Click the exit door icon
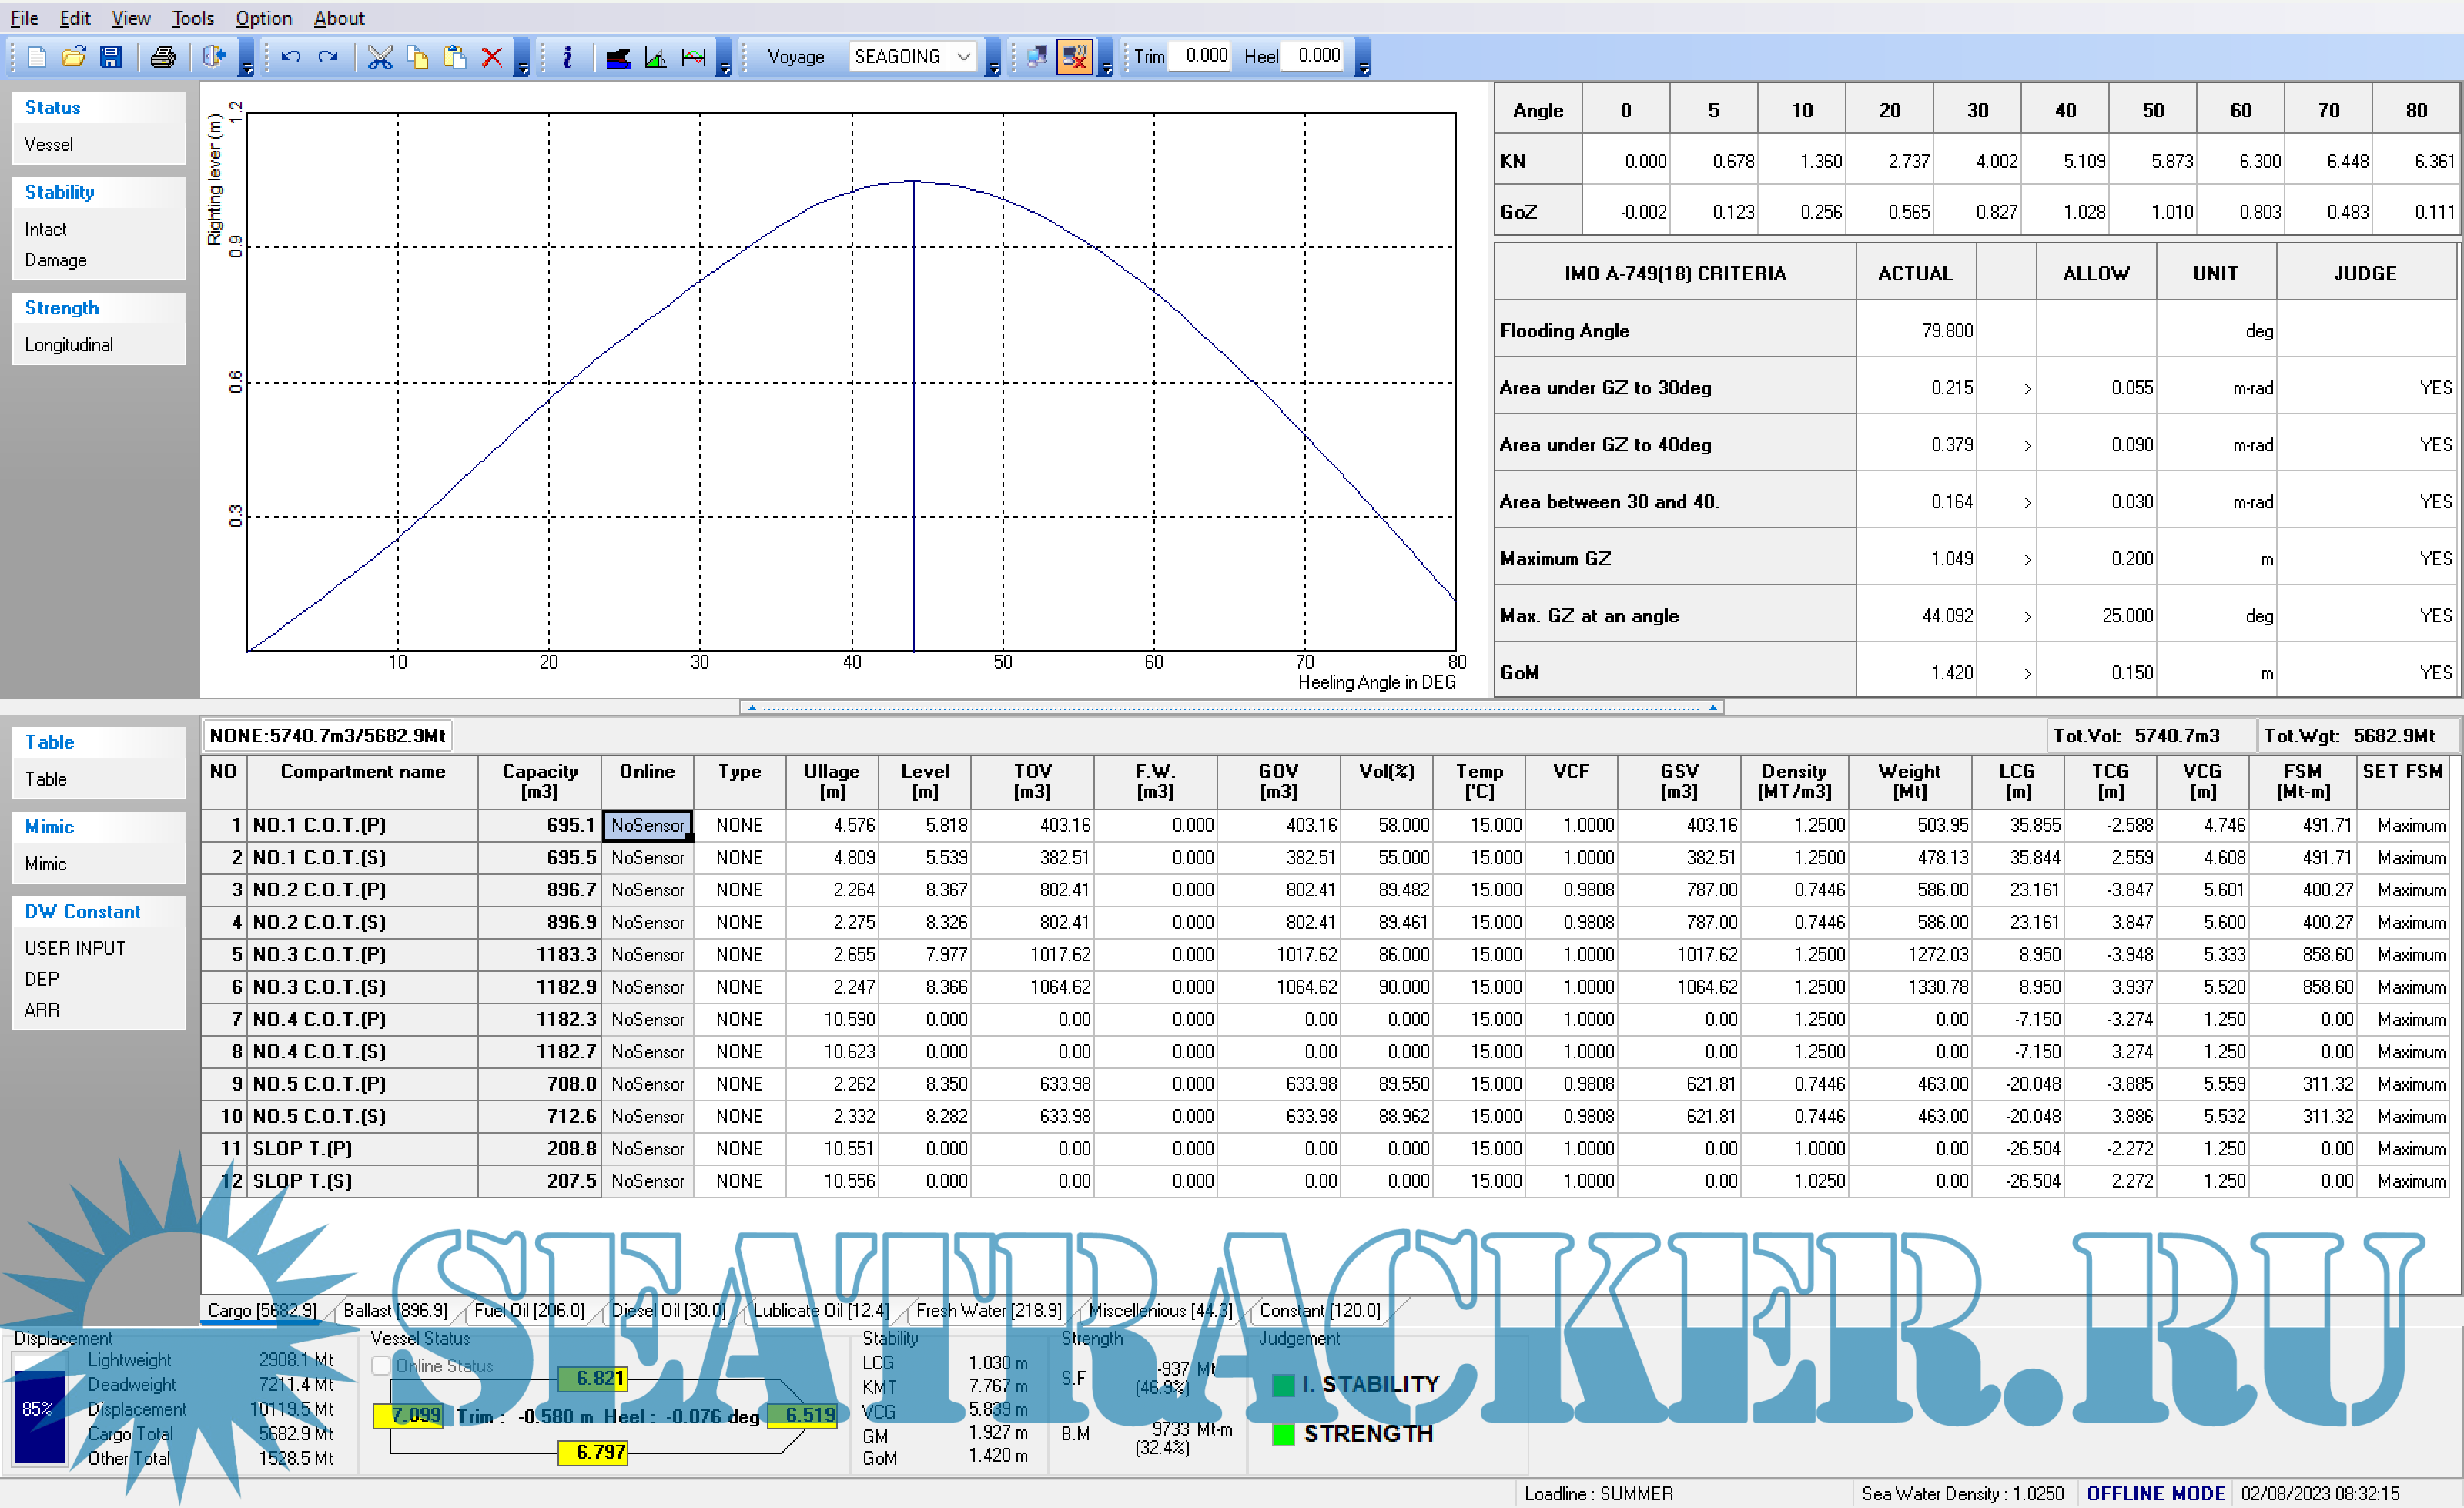Image resolution: width=2464 pixels, height=1508 pixels. point(213,57)
